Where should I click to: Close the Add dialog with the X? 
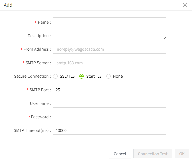tap(185, 5)
